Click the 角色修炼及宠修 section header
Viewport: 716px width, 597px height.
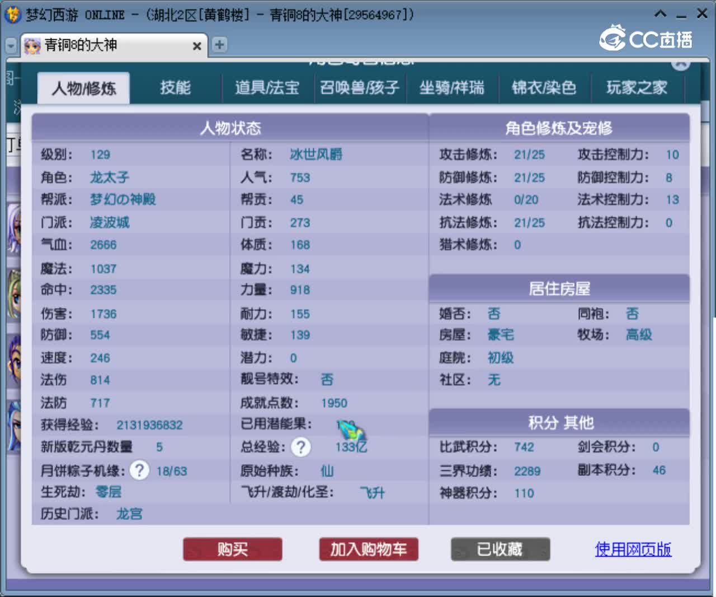tap(559, 128)
